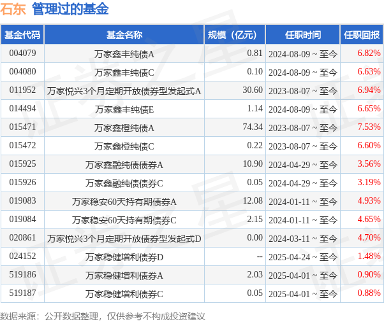
Task: Select fund code 019084
Action: 22,219
